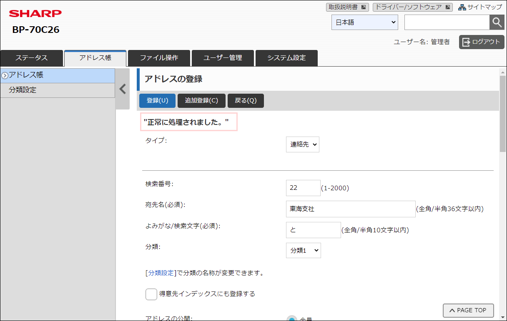
Task: Collapse the sidebar with the chevron arrow
Action: pos(123,89)
